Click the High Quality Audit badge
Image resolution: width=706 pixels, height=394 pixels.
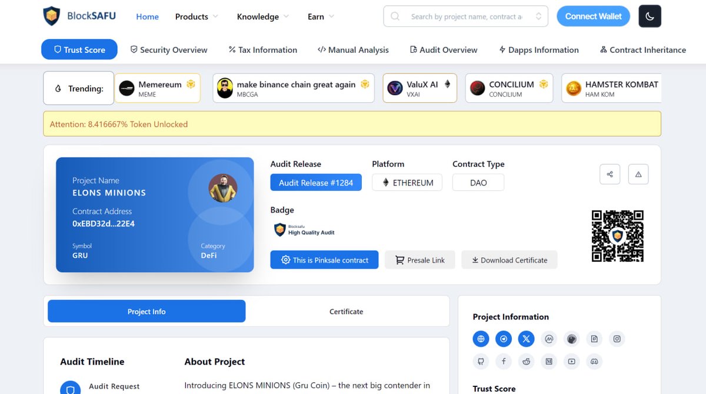(305, 230)
